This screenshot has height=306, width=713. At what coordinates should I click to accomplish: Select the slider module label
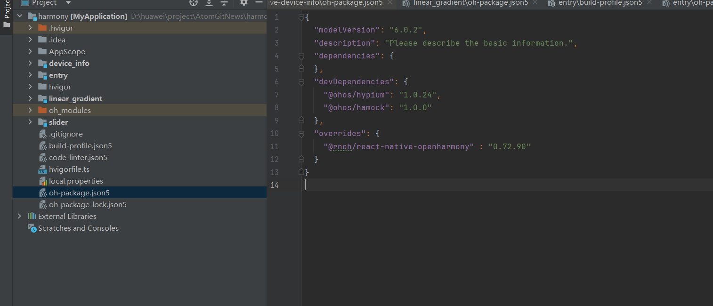[58, 122]
